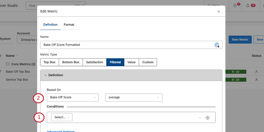Click the New Metric button
Image resolution: width=264 pixels, height=132 pixels.
pyautogui.click(x=240, y=39)
